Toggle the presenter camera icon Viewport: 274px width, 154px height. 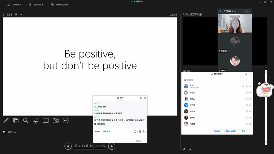tap(55, 121)
